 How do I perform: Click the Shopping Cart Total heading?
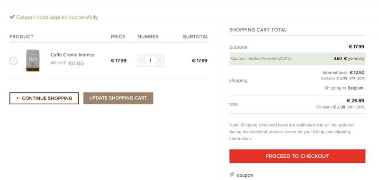click(258, 30)
